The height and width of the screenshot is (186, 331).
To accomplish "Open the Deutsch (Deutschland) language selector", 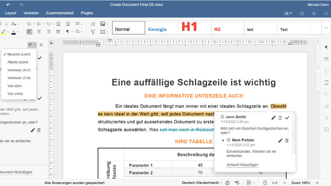I will pos(202,183).
